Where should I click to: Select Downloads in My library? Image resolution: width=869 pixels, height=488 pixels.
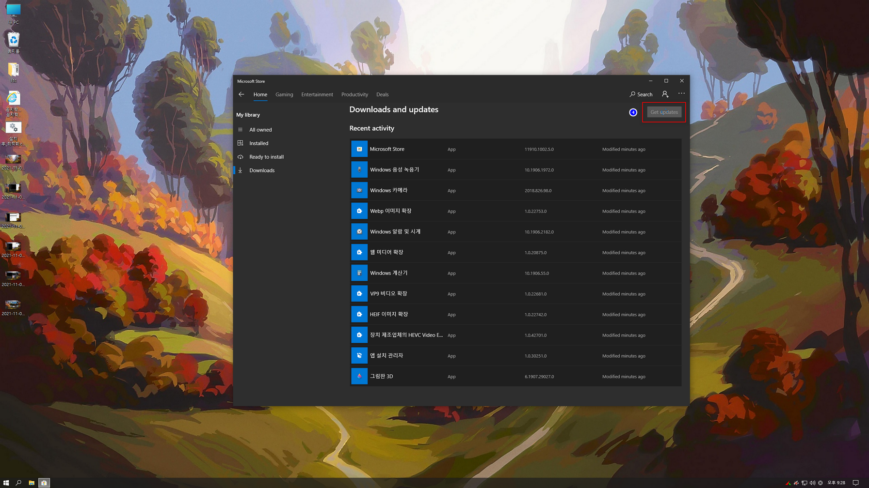click(x=262, y=170)
